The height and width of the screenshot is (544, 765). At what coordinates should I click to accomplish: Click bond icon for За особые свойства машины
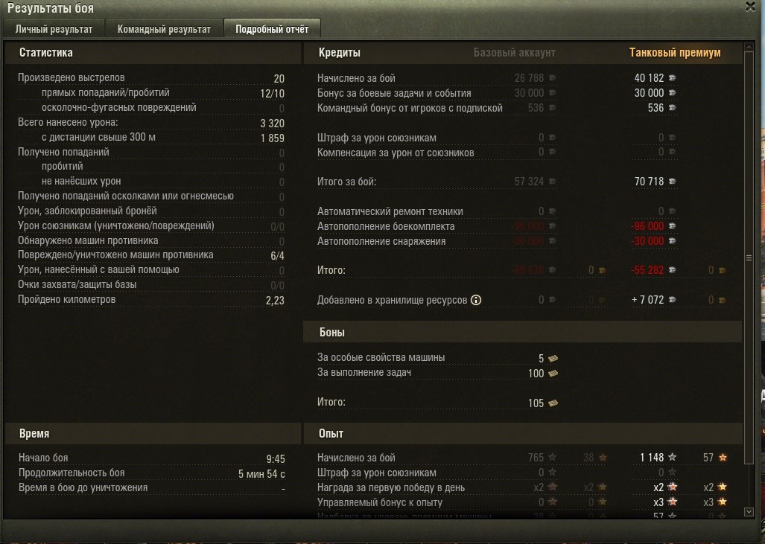553,358
